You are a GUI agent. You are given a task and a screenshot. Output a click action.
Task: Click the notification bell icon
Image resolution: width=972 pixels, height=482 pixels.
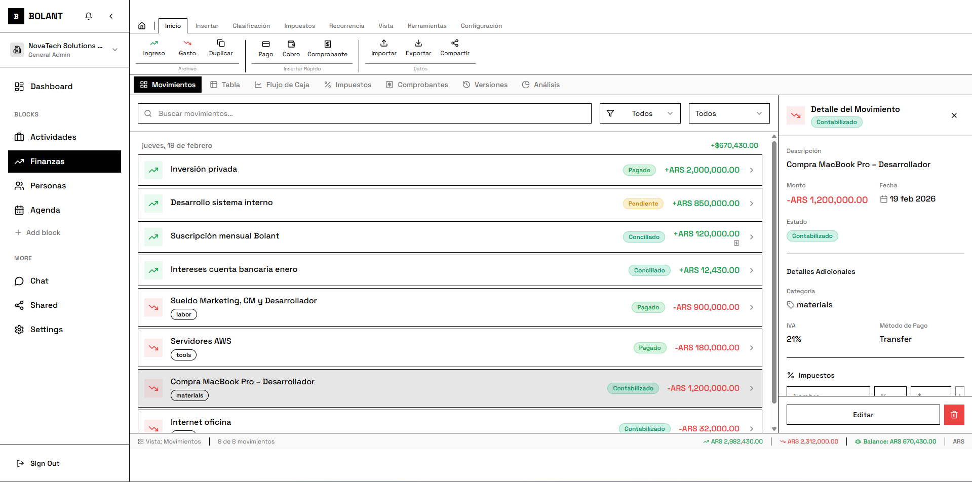[88, 16]
